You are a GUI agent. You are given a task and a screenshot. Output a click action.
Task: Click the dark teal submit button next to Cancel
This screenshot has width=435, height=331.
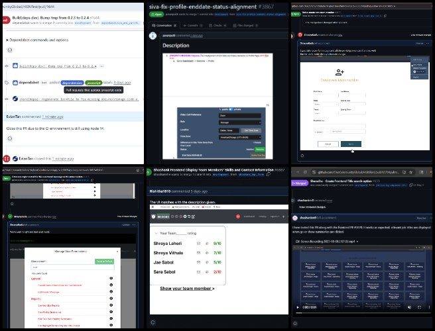(351, 144)
